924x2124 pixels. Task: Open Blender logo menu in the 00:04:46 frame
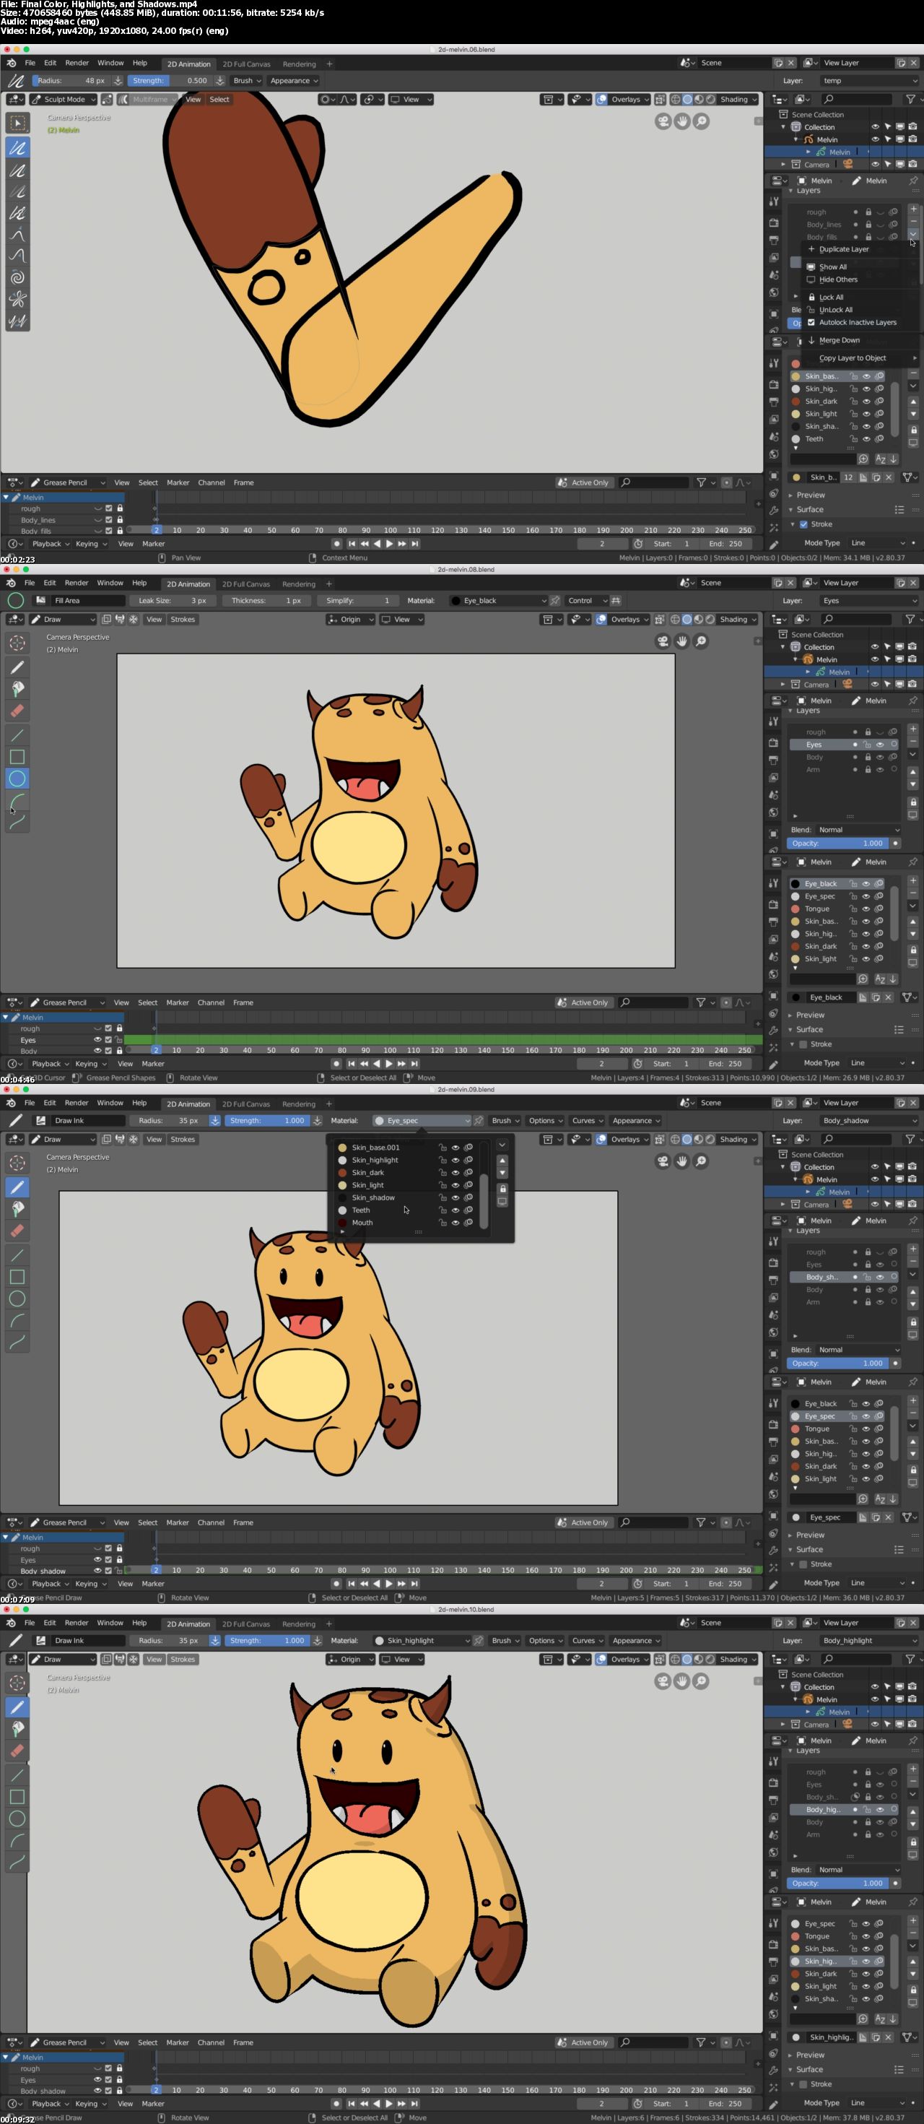12,583
